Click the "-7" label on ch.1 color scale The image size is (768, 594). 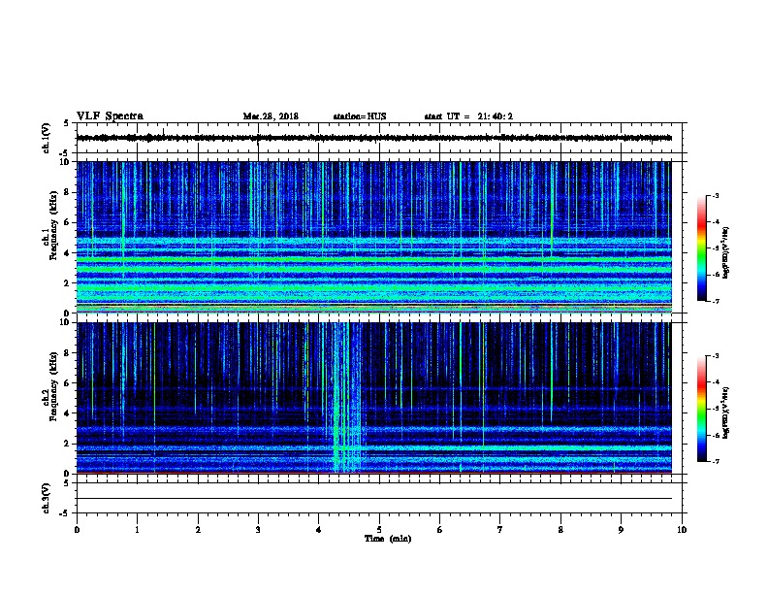coord(715,301)
